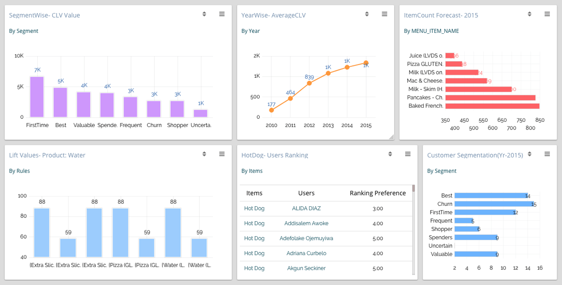Open hamburger menu on SegmentWise CLV Value panel
This screenshot has width=562, height=285.
click(222, 14)
